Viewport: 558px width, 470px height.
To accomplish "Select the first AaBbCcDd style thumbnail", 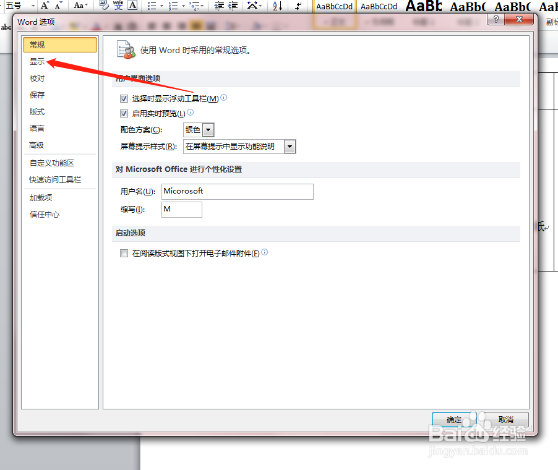I will [x=334, y=6].
